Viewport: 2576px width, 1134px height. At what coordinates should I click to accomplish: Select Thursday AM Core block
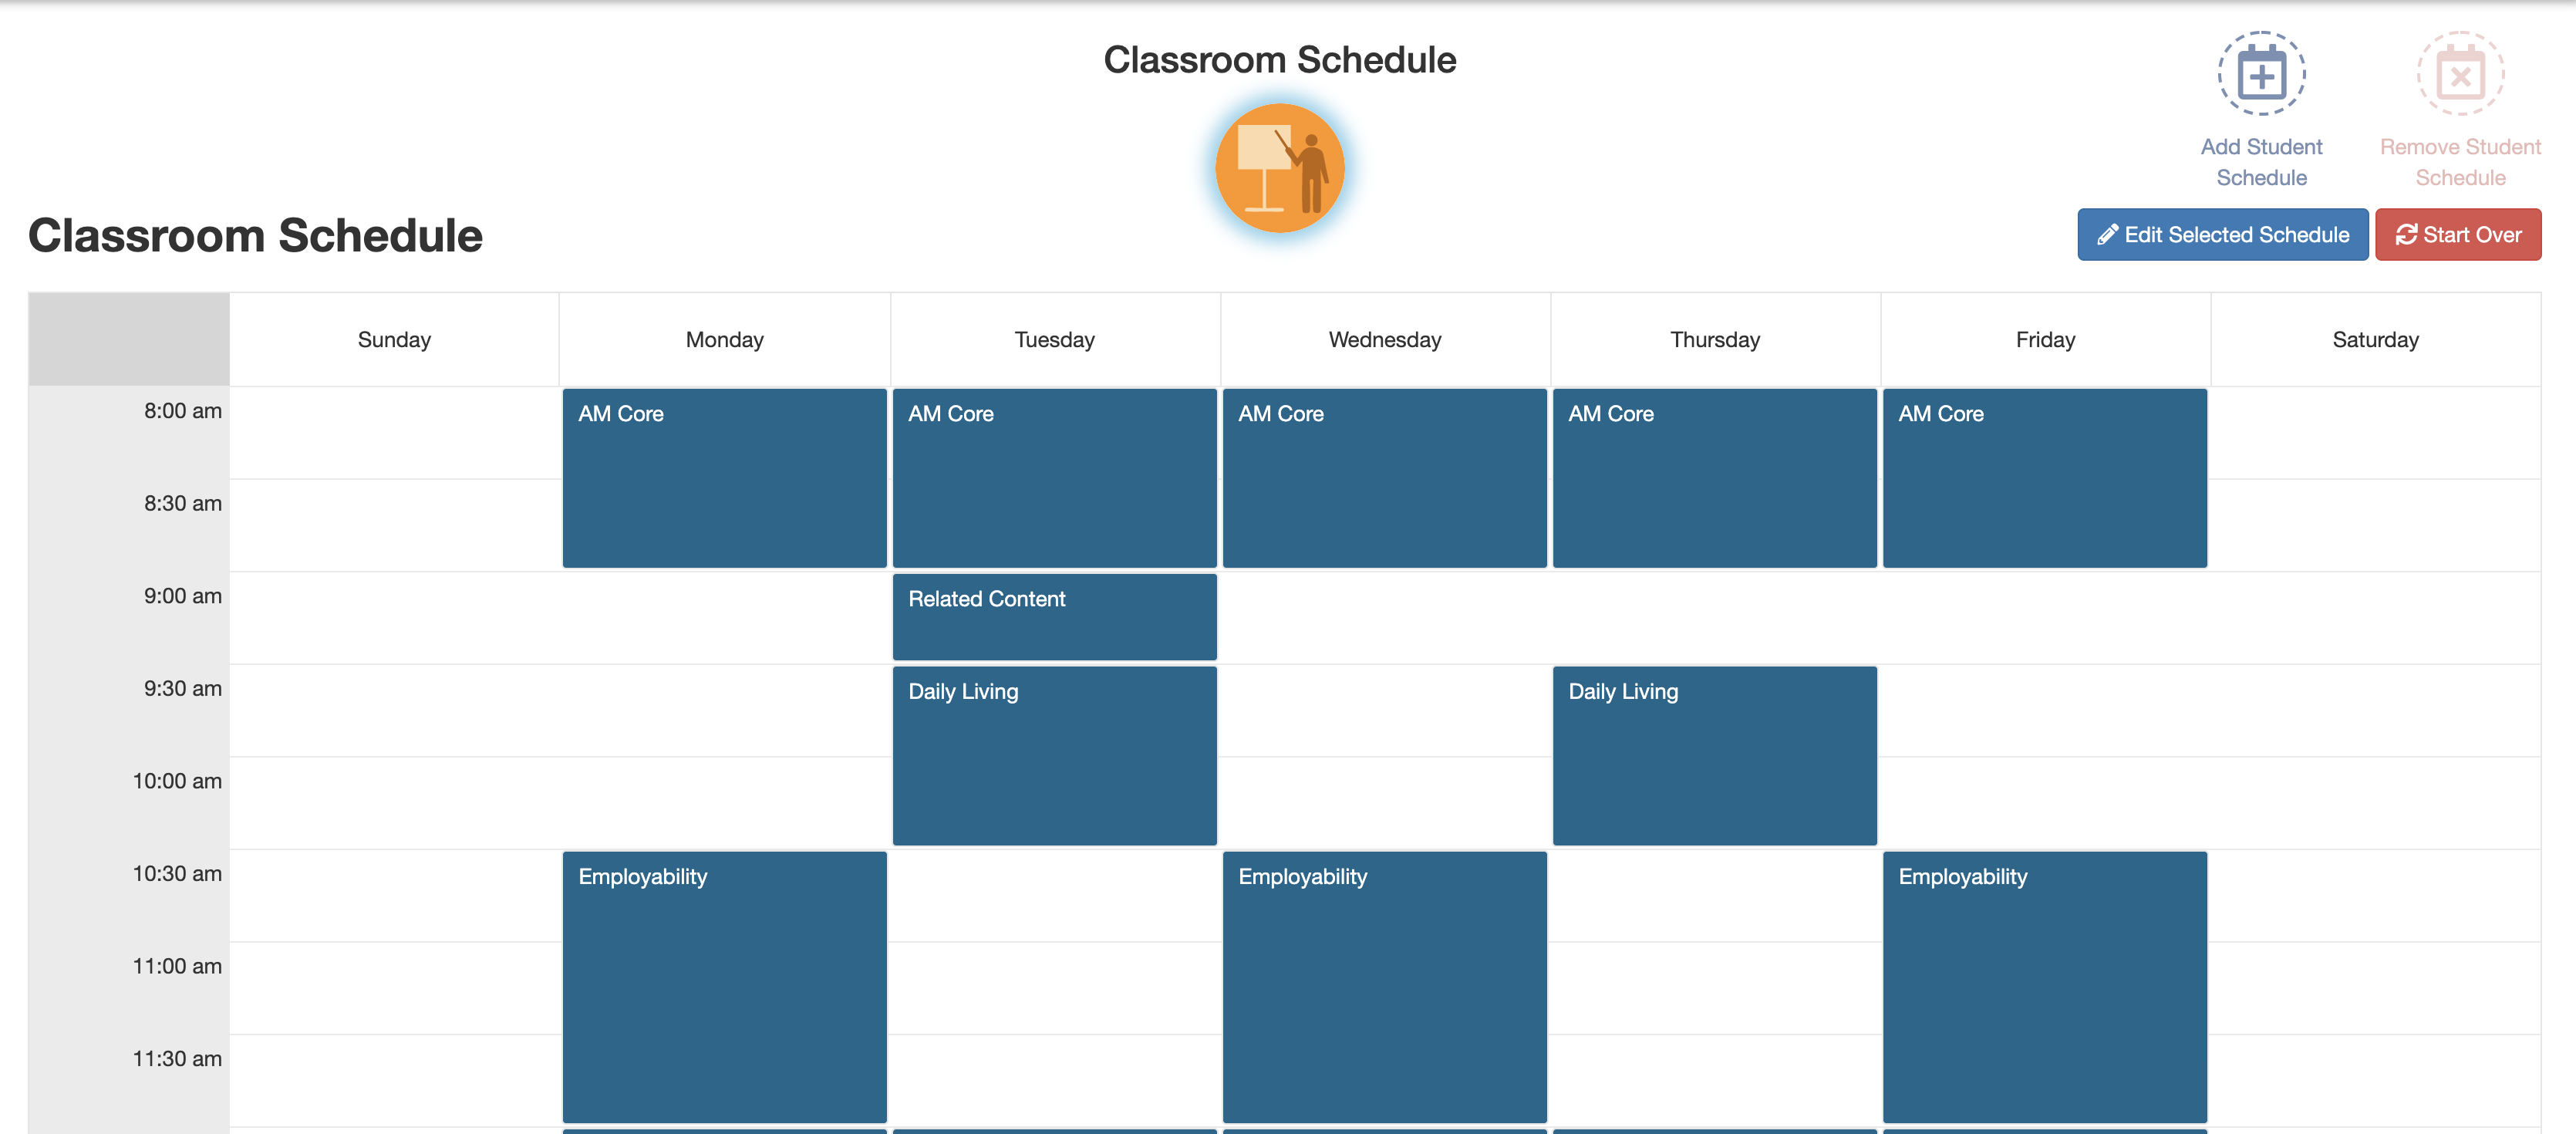point(1714,478)
